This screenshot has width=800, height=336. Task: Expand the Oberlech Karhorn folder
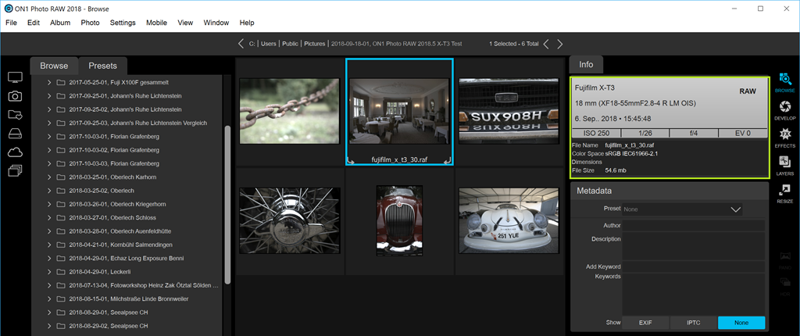pos(49,177)
